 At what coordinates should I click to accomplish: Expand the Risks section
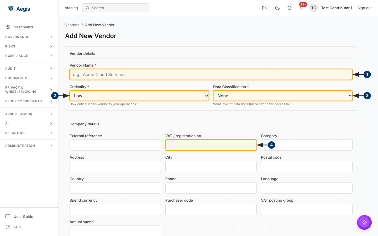29,46
